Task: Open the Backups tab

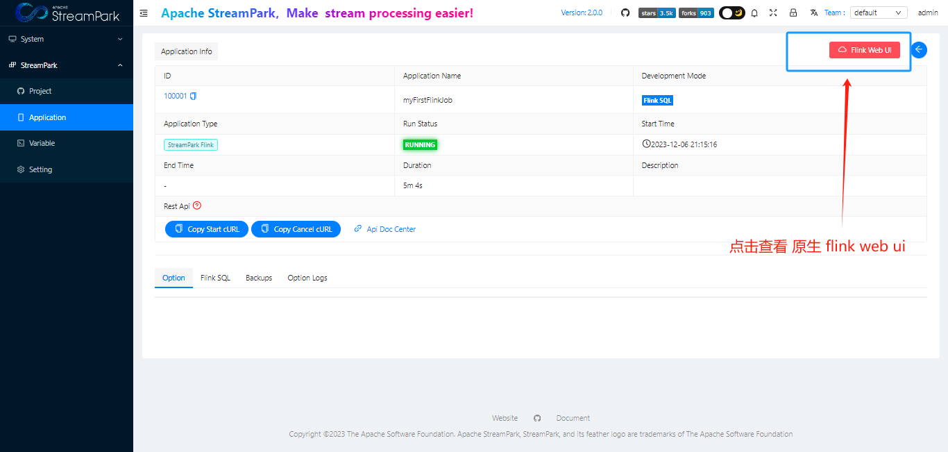Action: pos(258,277)
